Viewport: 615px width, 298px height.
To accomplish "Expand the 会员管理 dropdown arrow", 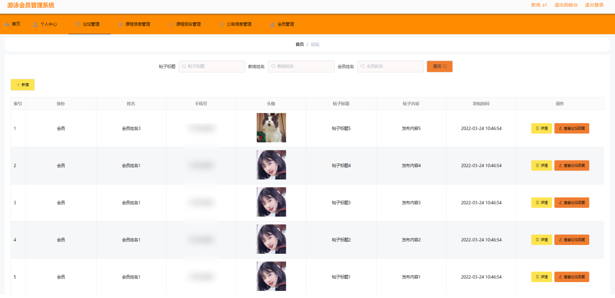I will click(298, 24).
